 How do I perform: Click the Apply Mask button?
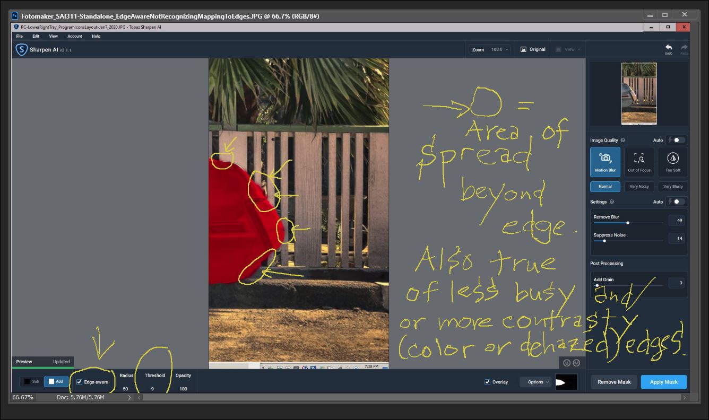click(663, 382)
